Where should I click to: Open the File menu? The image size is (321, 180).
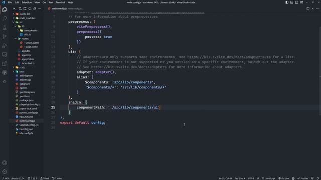click(10, 2)
